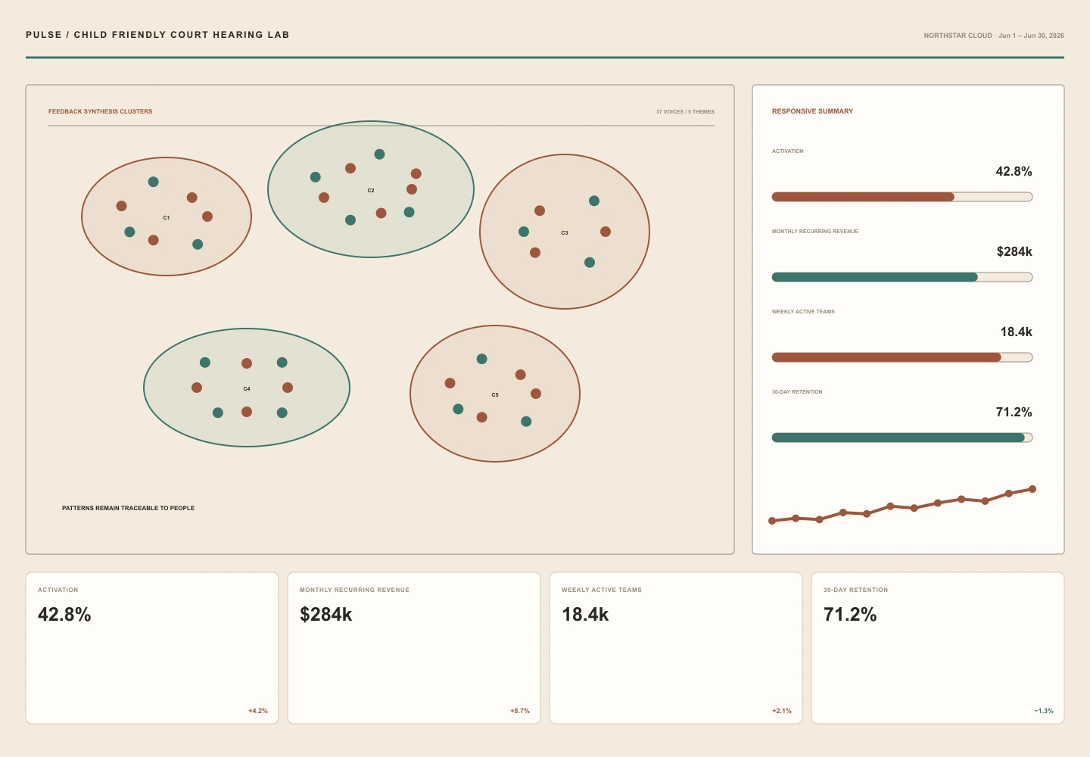This screenshot has height=757, width=1090.
Task: Click the 71.2% value in Responsive Summary
Action: click(x=1014, y=413)
